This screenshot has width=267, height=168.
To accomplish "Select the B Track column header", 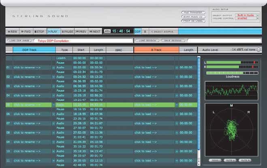I will coord(156,50).
